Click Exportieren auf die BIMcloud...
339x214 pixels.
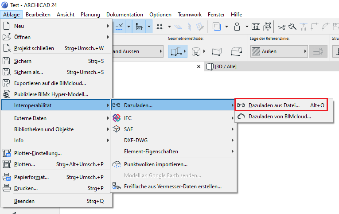[50, 83]
